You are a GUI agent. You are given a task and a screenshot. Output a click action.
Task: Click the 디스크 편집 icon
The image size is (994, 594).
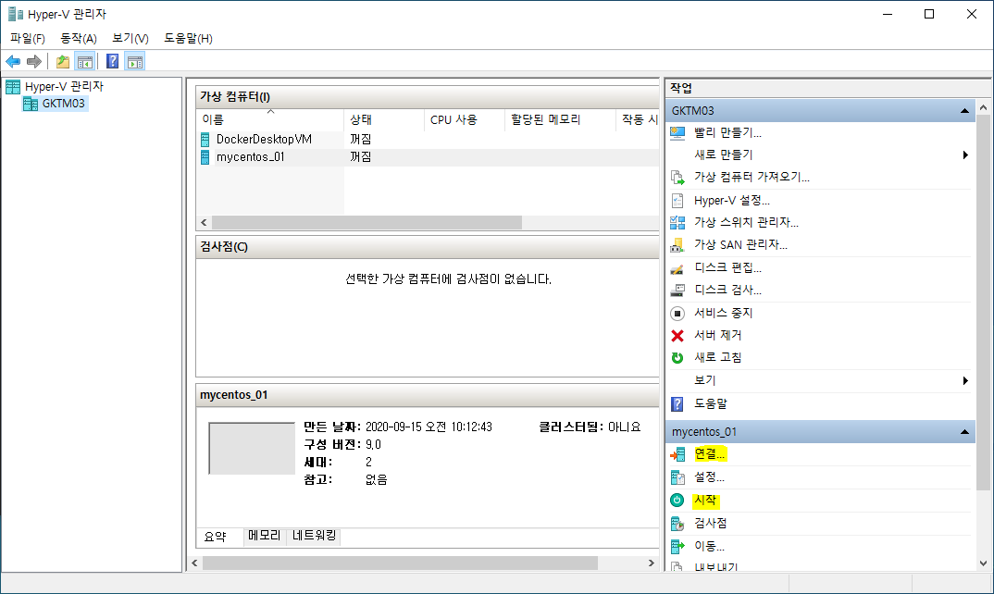[x=677, y=268]
